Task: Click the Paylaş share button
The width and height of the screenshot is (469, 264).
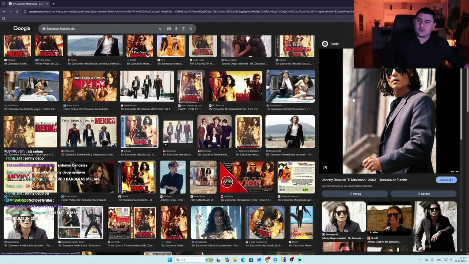Action: (355, 194)
